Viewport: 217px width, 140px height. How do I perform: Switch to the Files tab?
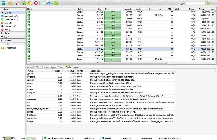coord(38,67)
